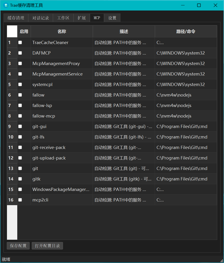This screenshot has height=263, width=224.
Task: Click the 就绪 status bar text
Action: pyautogui.click(x=6, y=259)
